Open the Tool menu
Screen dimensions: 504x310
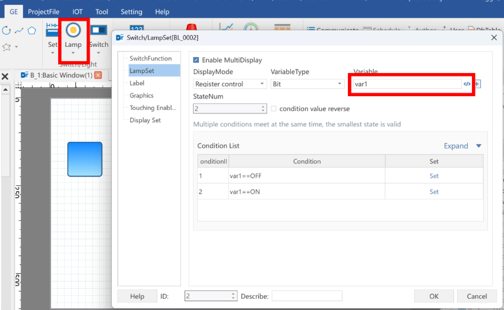tap(102, 12)
